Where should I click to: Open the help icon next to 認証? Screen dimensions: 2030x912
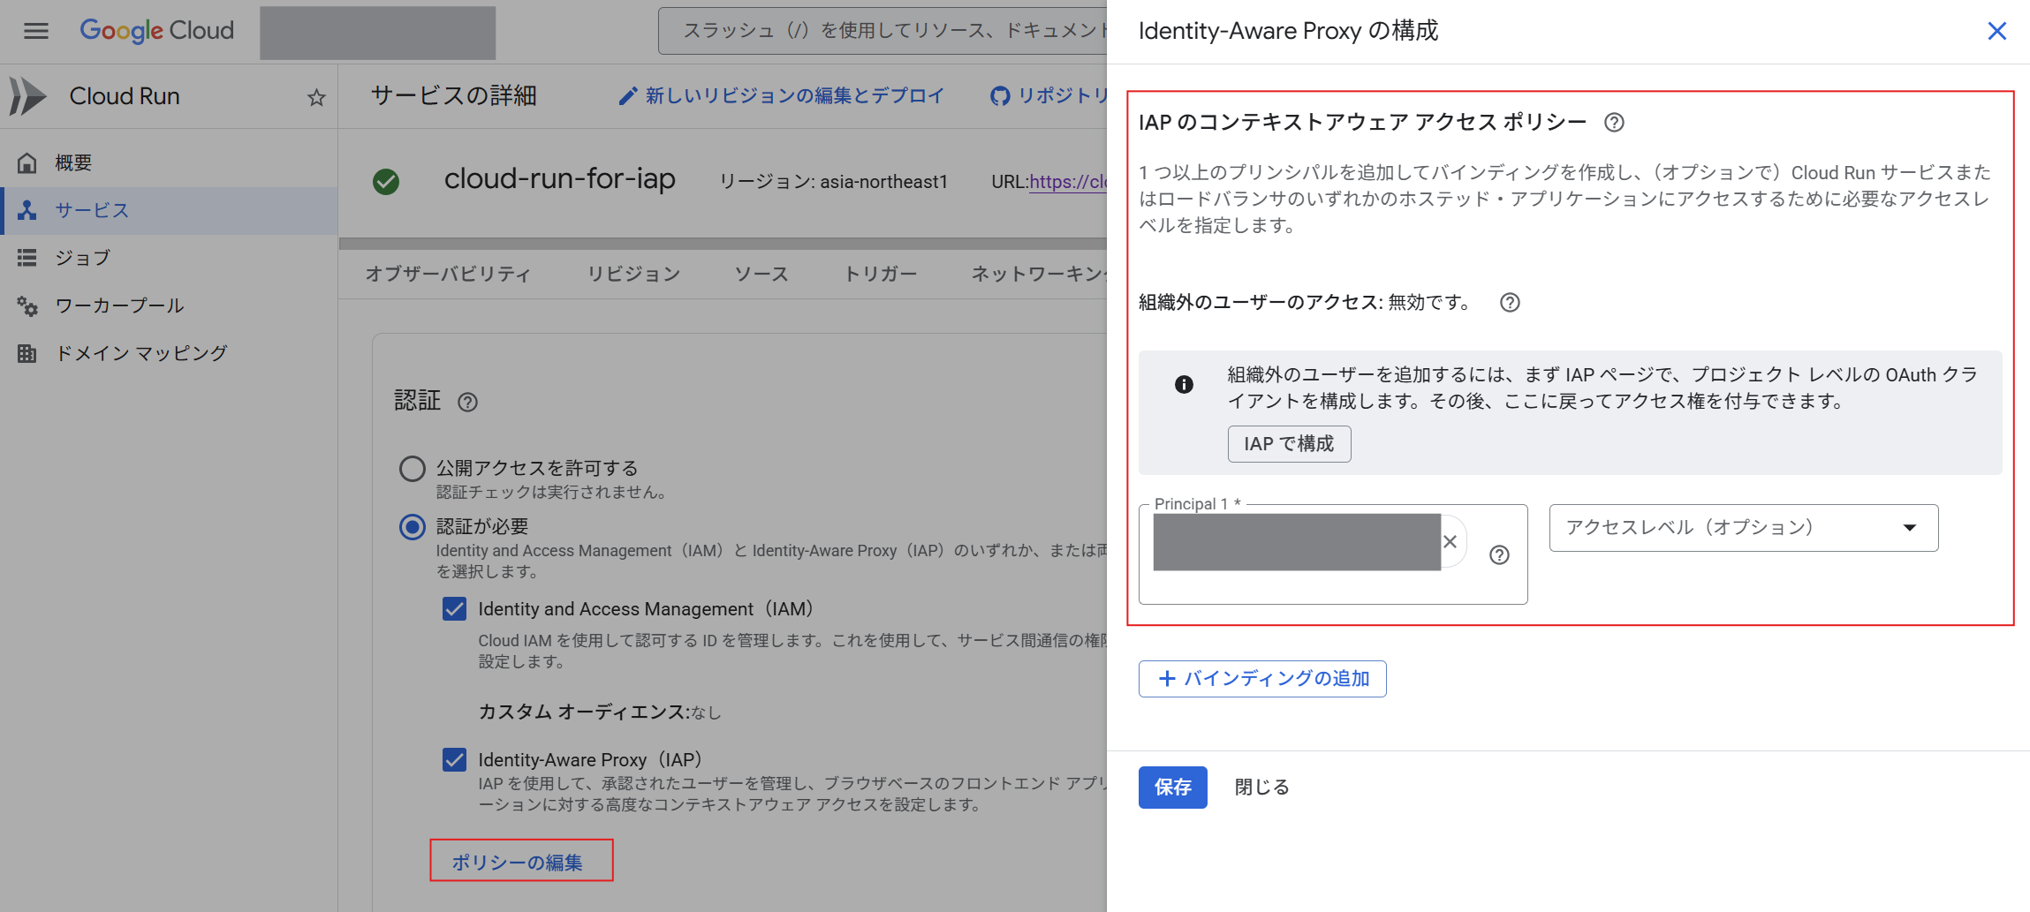click(x=467, y=403)
